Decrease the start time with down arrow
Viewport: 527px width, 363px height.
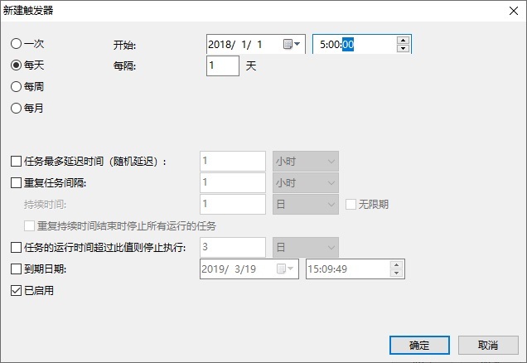pos(403,48)
